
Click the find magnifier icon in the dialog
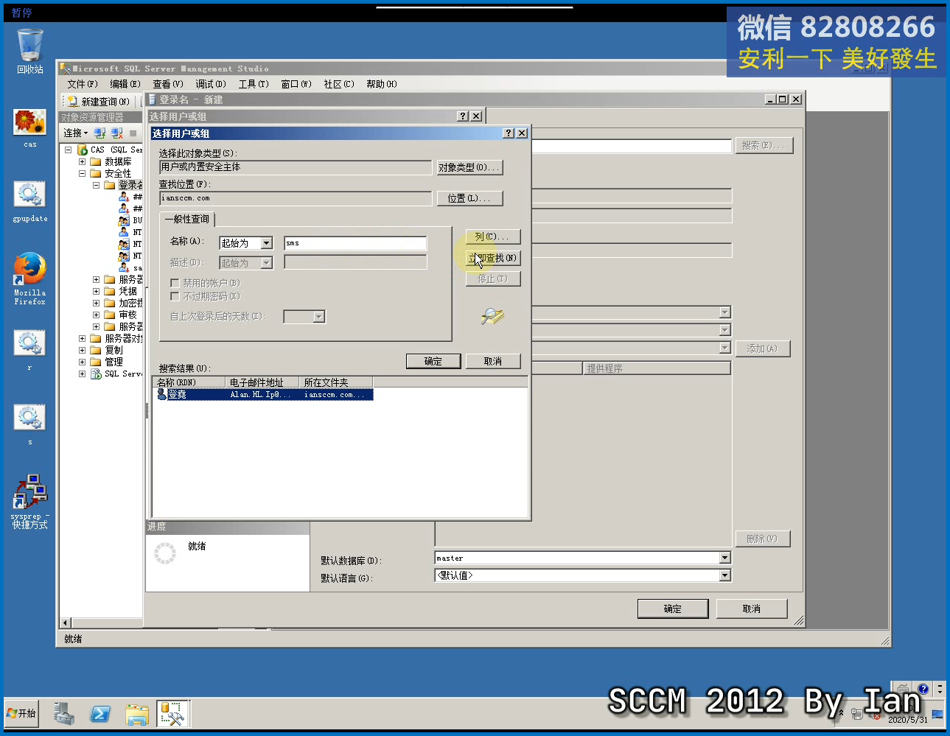[492, 316]
